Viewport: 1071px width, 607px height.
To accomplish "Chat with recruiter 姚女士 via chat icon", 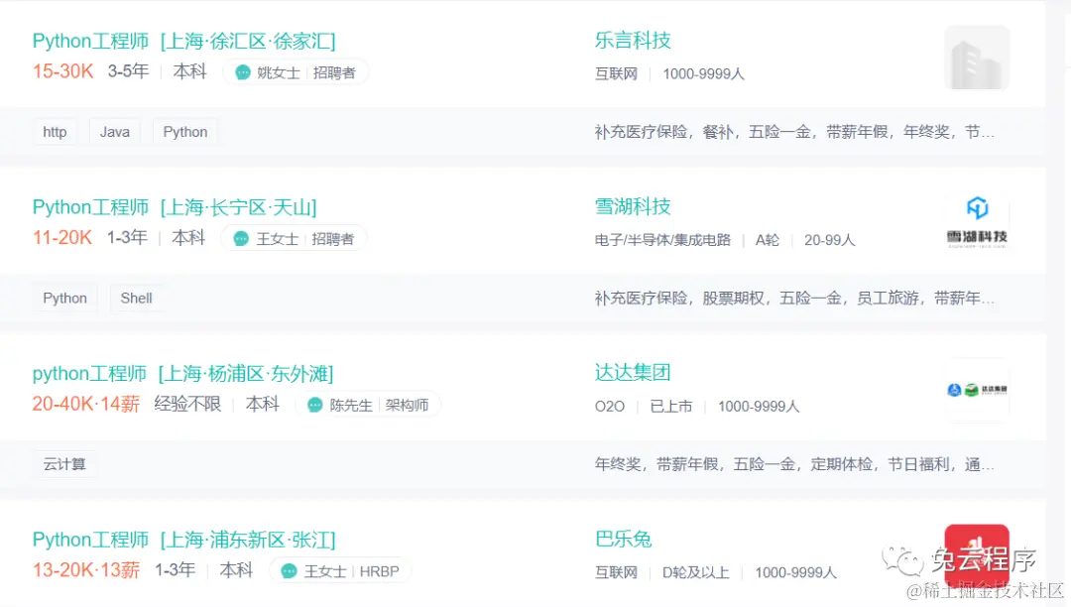I will tap(243, 72).
